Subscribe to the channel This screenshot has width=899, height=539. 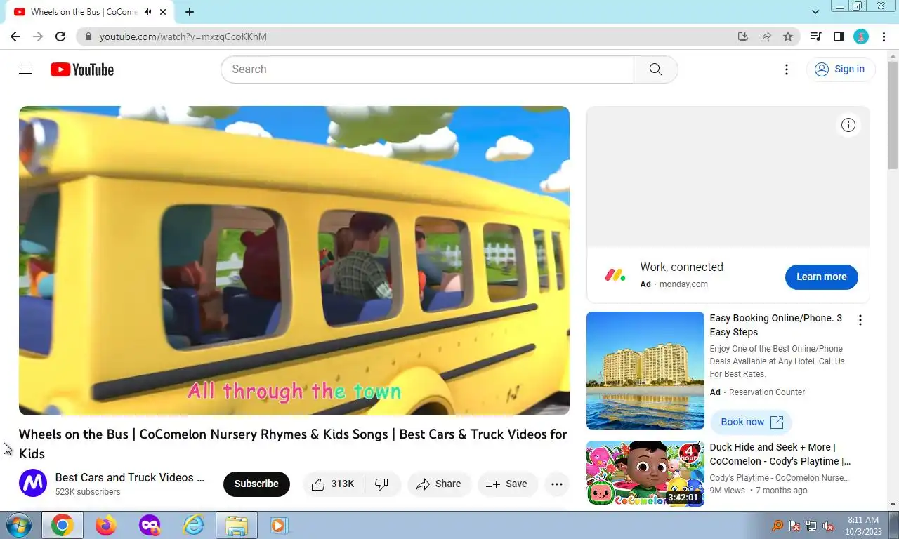[x=256, y=484]
